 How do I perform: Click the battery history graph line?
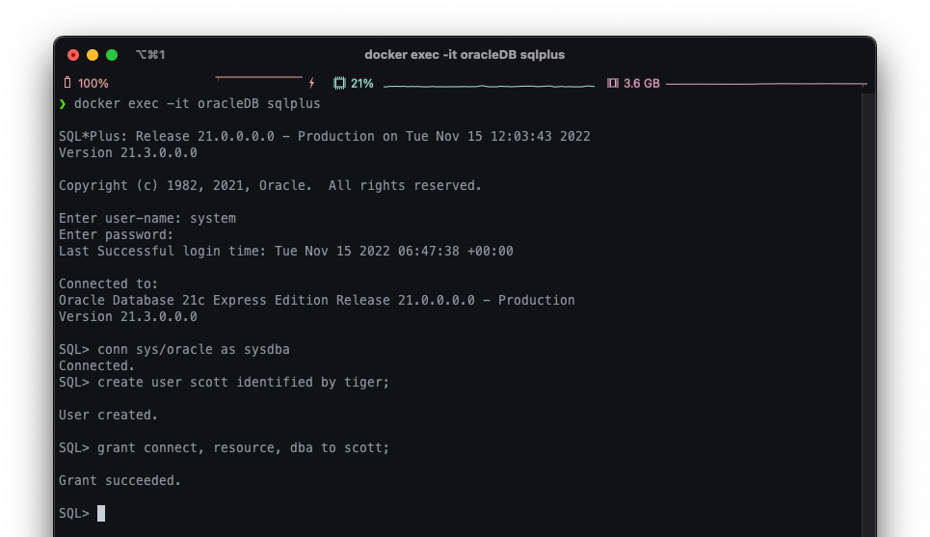[259, 77]
